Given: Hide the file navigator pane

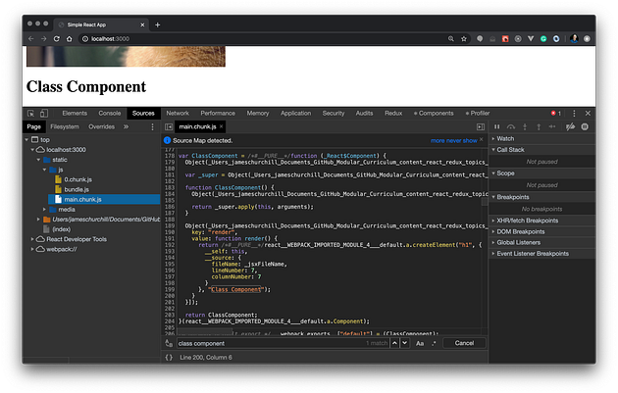Looking at the screenshot, I should point(170,126).
